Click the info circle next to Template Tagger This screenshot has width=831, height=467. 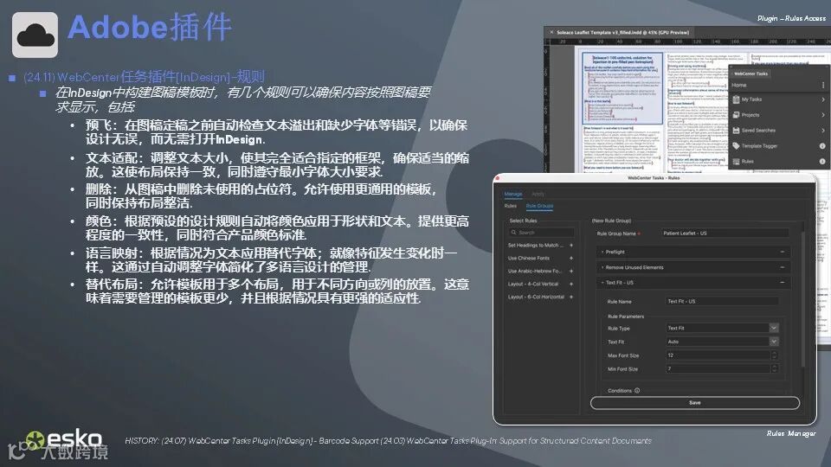pos(822,145)
